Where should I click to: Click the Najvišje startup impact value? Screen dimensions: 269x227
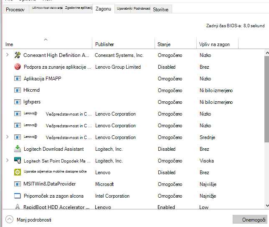click(208, 184)
